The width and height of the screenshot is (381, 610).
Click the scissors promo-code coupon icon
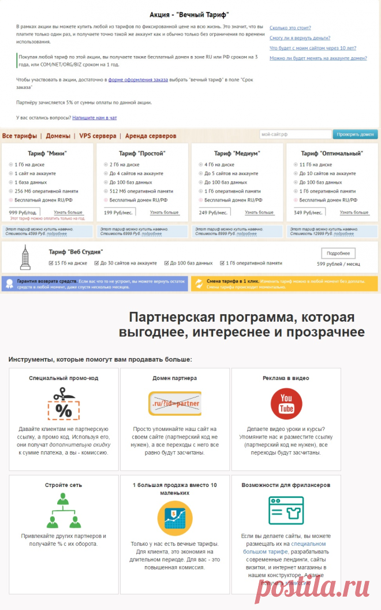(63, 403)
